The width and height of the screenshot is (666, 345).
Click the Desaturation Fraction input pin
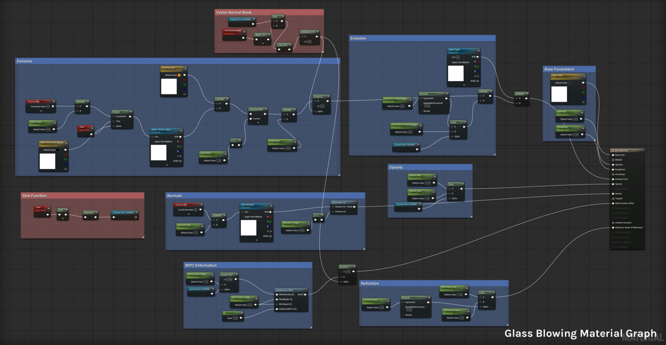coord(251,119)
